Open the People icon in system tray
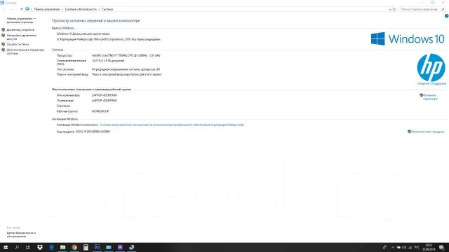Viewport: 449px width, 252px height. point(384,247)
